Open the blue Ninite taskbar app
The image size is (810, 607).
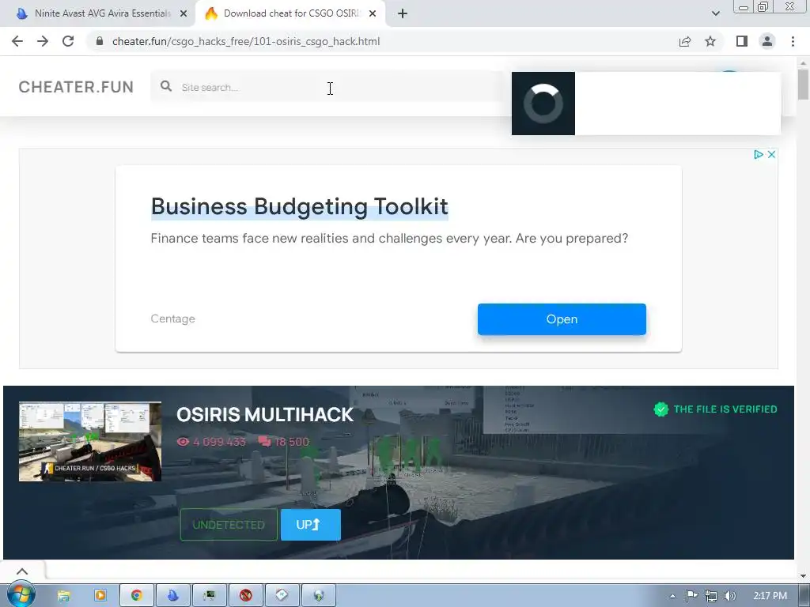click(x=172, y=596)
